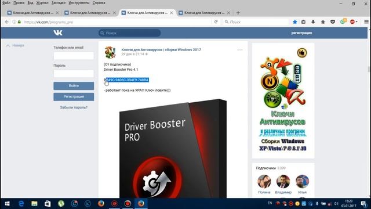This screenshot has width=371, height=209.
Task: Open the Pocket toolbar icon
Action: click(x=333, y=22)
